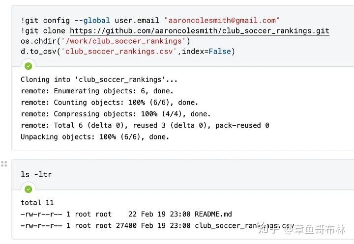The image size is (354, 244).
Task: Click the green success check of git cell
Action: click(28, 66)
